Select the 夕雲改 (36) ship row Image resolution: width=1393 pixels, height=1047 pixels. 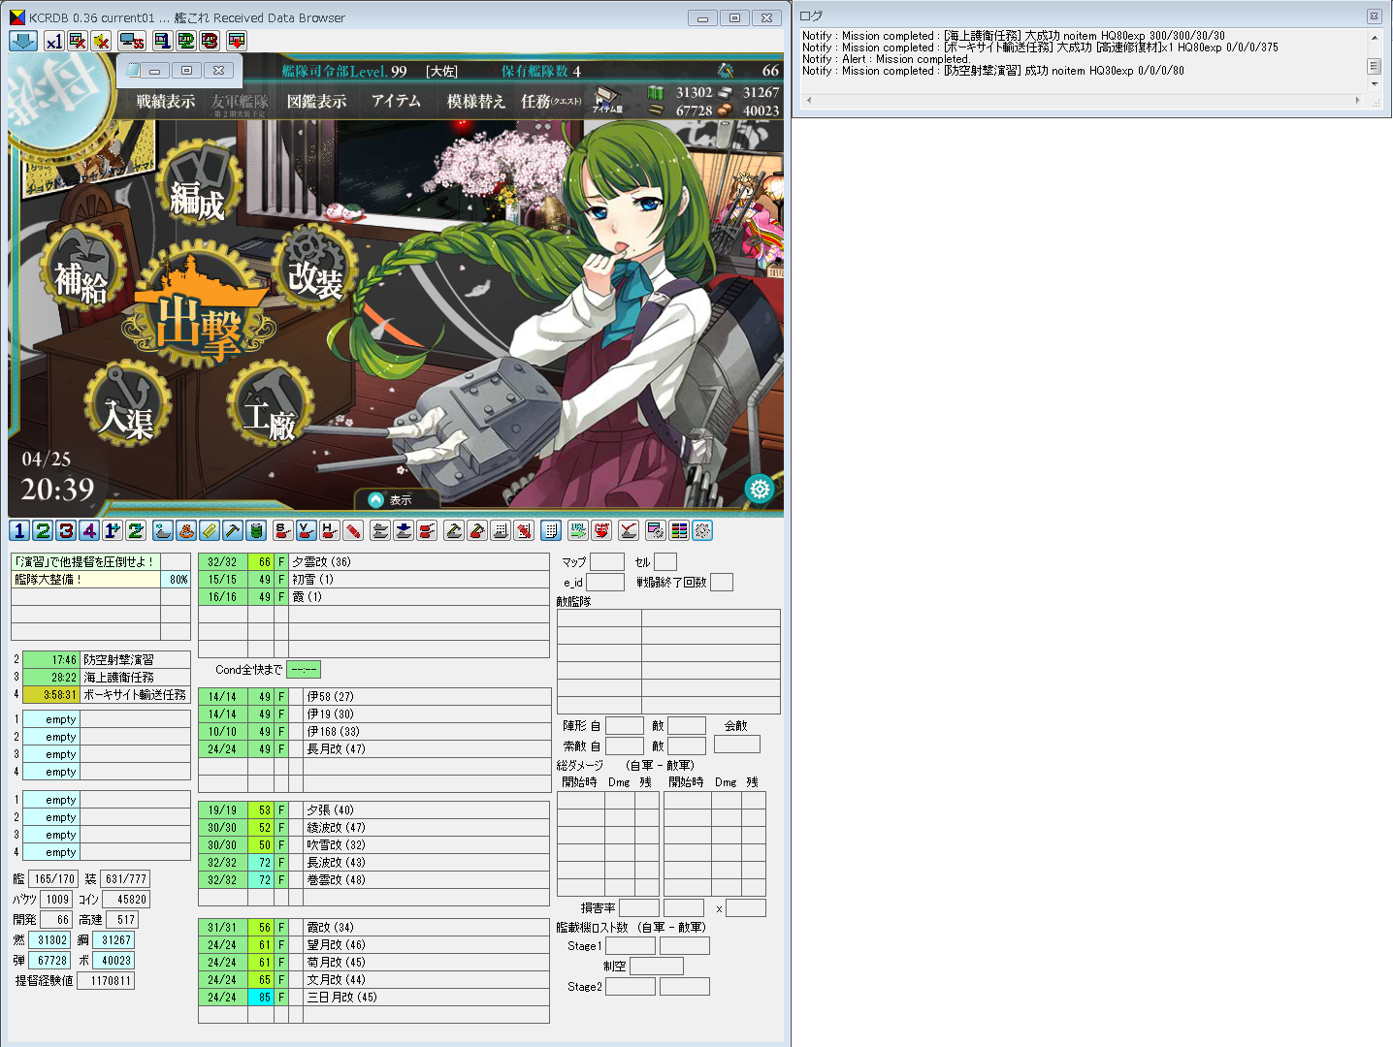click(x=373, y=562)
